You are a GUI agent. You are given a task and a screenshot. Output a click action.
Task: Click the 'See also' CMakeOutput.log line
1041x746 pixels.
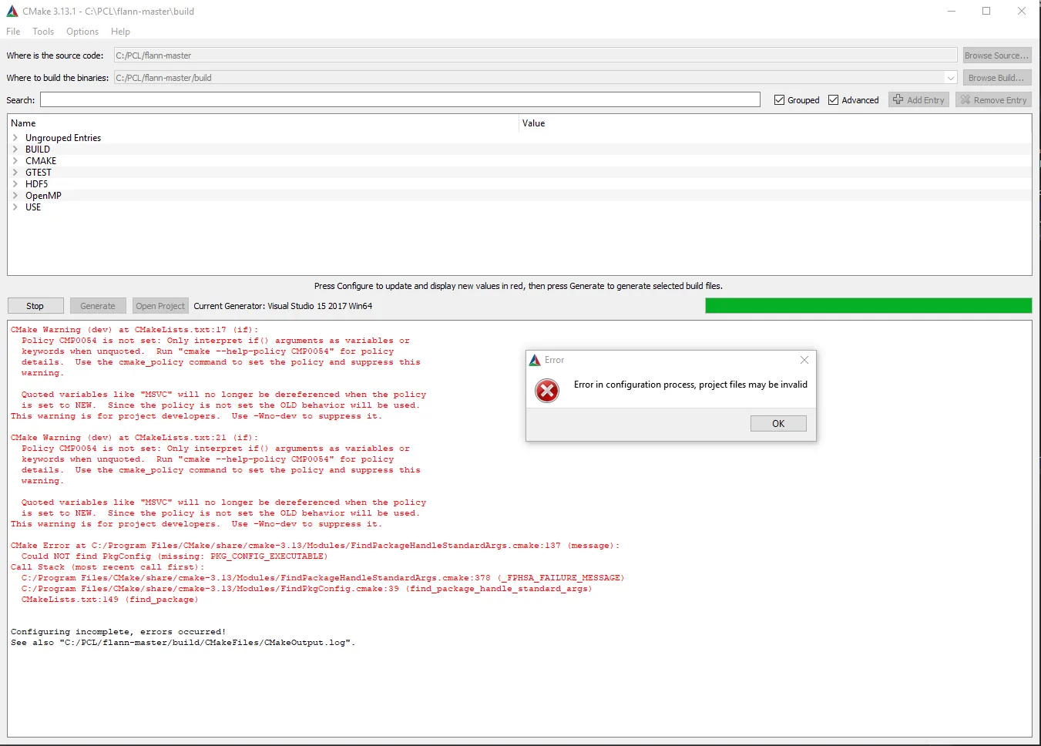pos(183,643)
